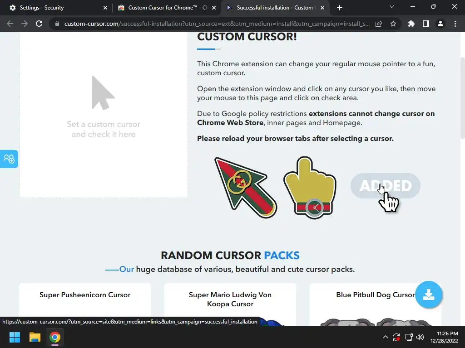Open the Chrome three-dot menu

(x=455, y=24)
